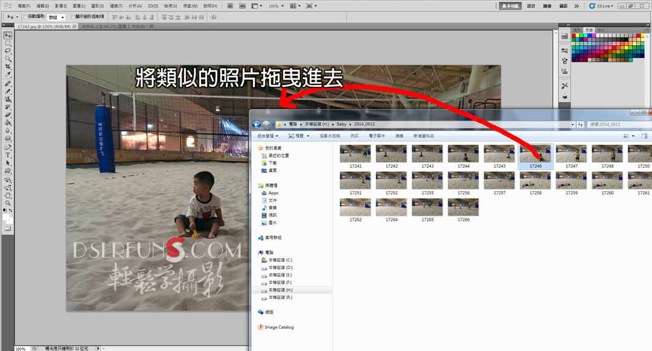
Task: Select the Lasso tool
Action: coord(8,51)
